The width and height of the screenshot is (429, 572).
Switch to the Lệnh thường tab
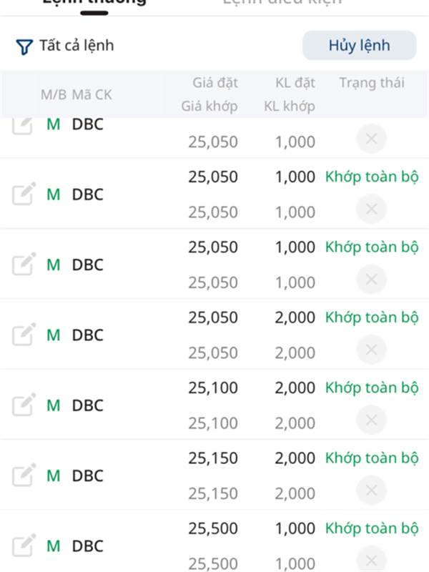(x=94, y=3)
